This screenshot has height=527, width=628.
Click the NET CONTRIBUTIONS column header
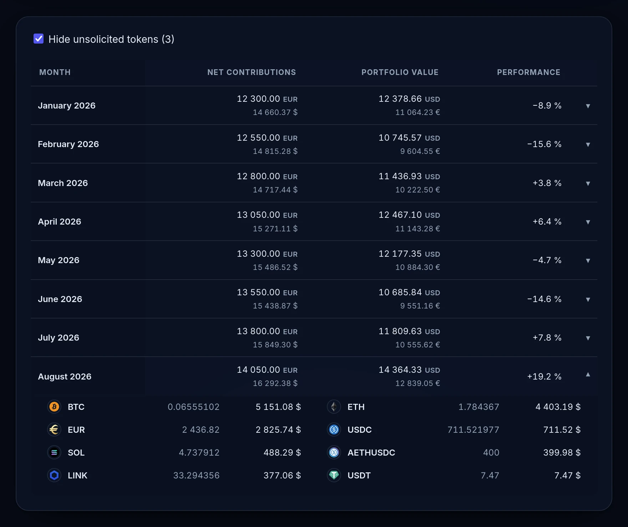252,72
